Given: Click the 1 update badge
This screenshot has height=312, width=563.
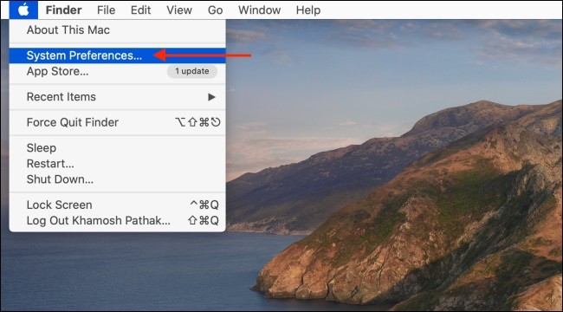Looking at the screenshot, I should point(192,71).
